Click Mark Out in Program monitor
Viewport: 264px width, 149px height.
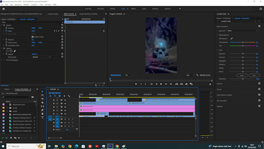tap(146, 84)
